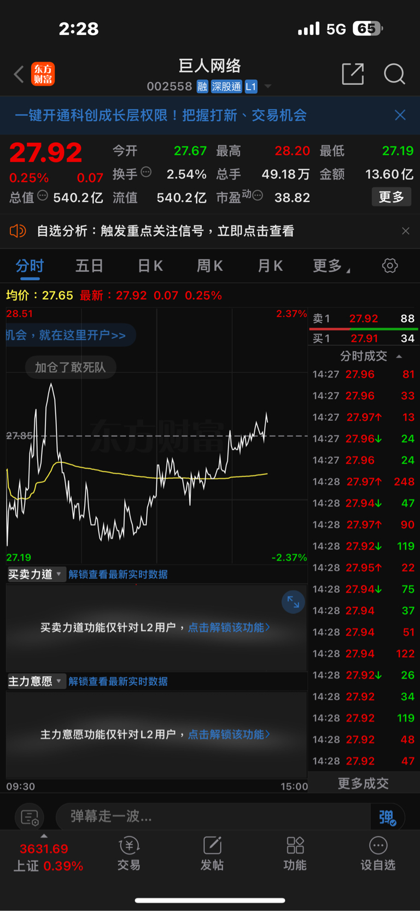Open the 自选分析 signal message
The height and width of the screenshot is (911, 420).
coord(165,231)
